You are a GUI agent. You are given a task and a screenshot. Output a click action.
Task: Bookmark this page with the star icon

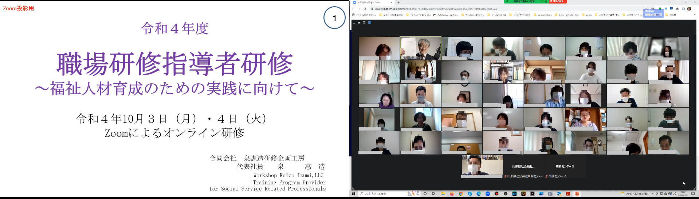[653, 9]
